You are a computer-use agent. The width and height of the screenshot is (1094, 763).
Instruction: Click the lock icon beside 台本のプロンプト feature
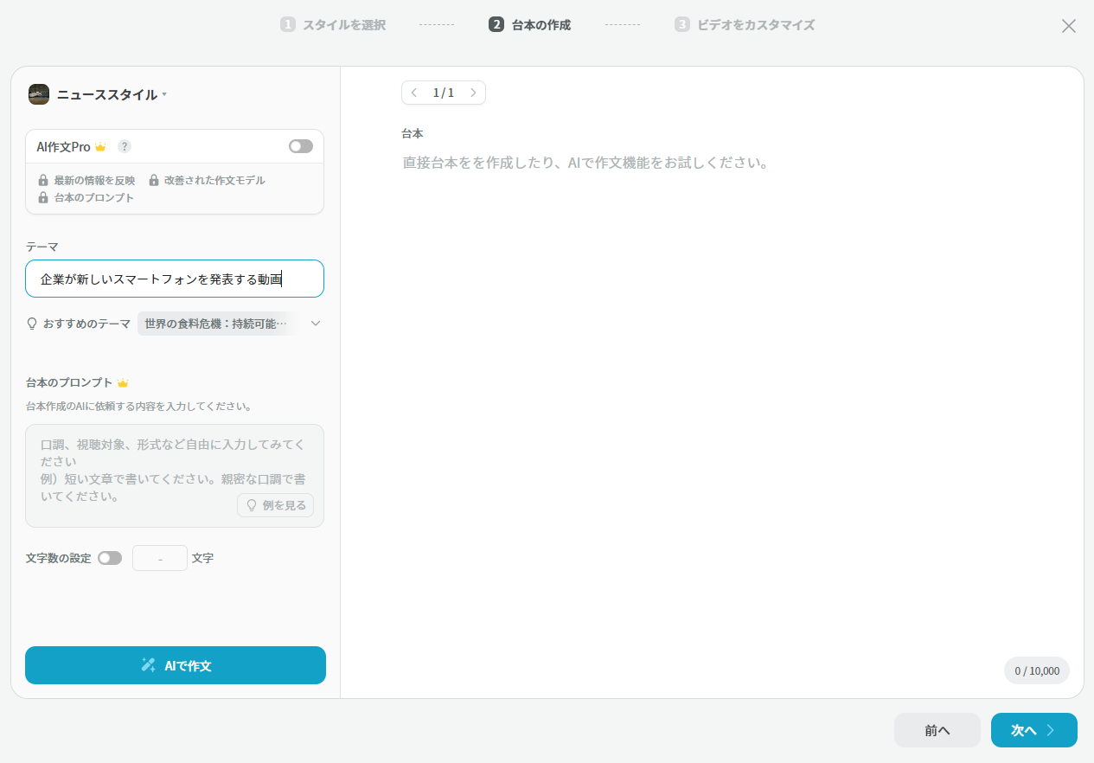43,198
